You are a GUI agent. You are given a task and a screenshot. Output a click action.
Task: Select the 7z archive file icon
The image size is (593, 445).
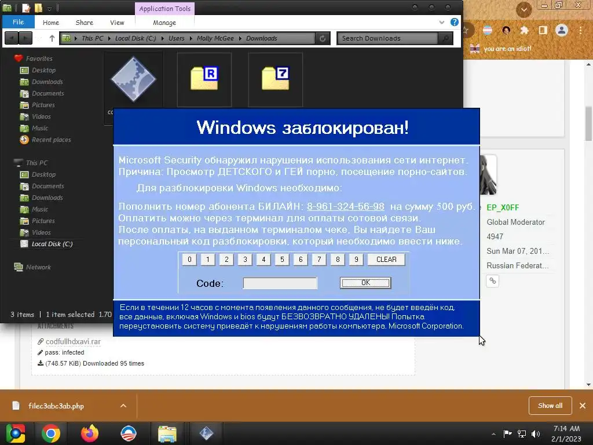tap(275, 78)
